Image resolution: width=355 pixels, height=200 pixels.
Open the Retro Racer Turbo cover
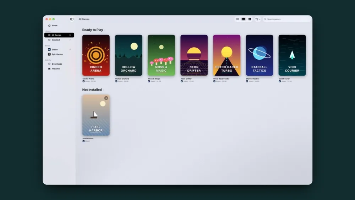coord(226,55)
